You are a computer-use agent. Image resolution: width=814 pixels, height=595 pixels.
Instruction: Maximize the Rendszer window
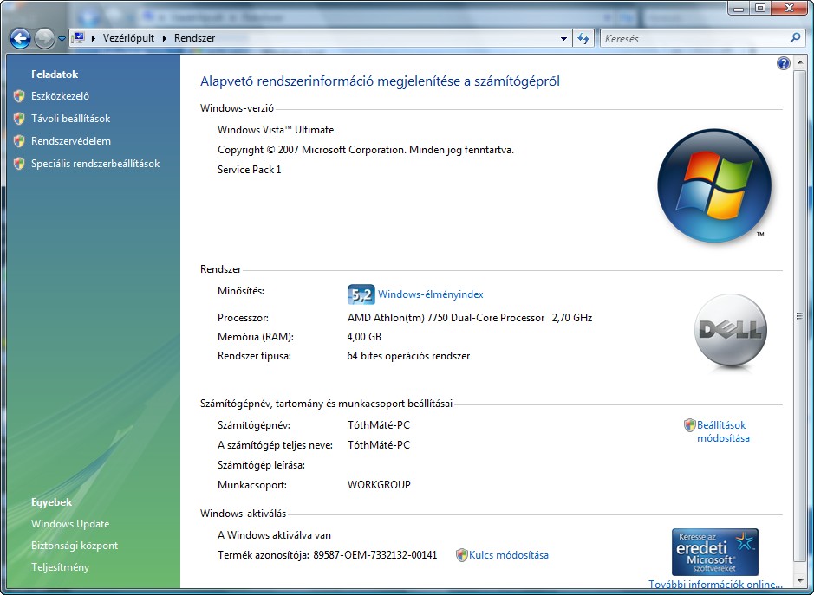click(760, 8)
